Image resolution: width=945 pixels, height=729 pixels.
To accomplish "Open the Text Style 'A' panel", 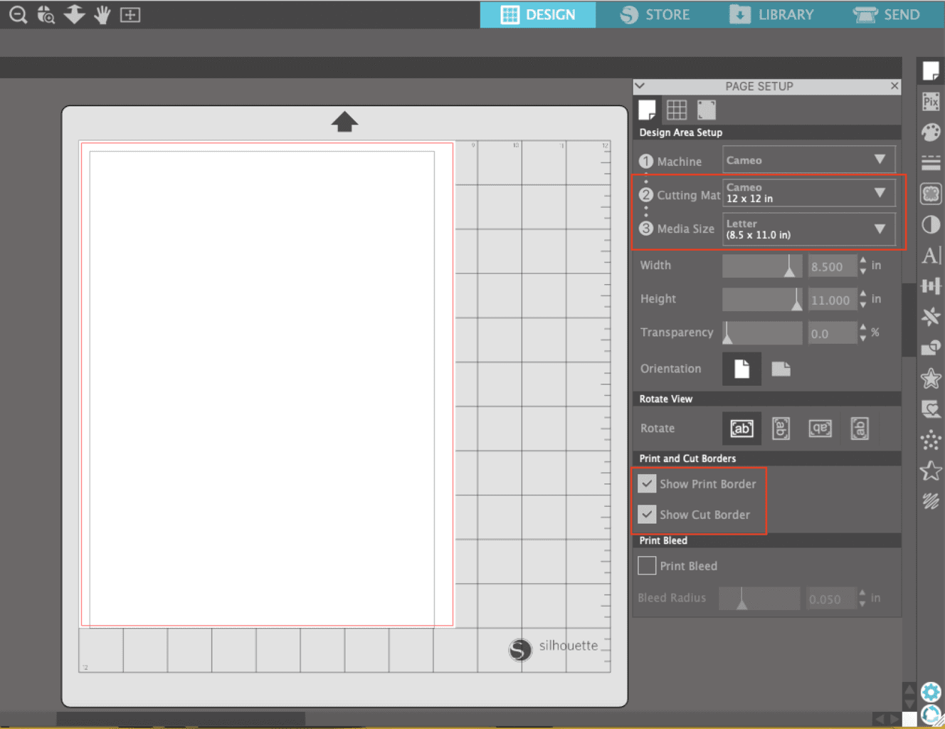I will [x=931, y=256].
